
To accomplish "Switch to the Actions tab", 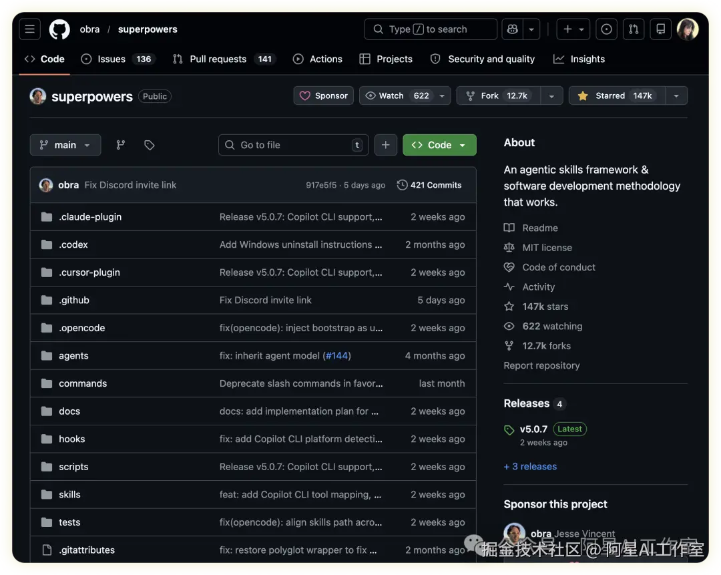I will click(318, 59).
